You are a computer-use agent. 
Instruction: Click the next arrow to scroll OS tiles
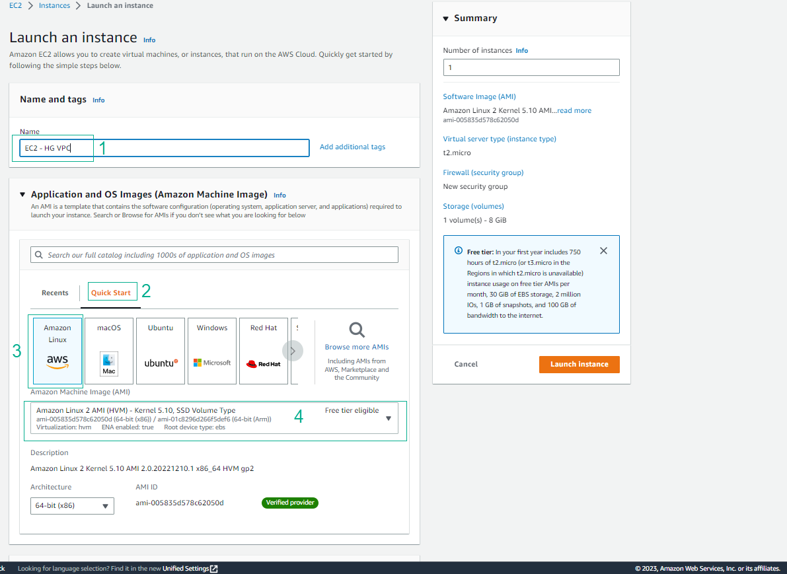(293, 351)
